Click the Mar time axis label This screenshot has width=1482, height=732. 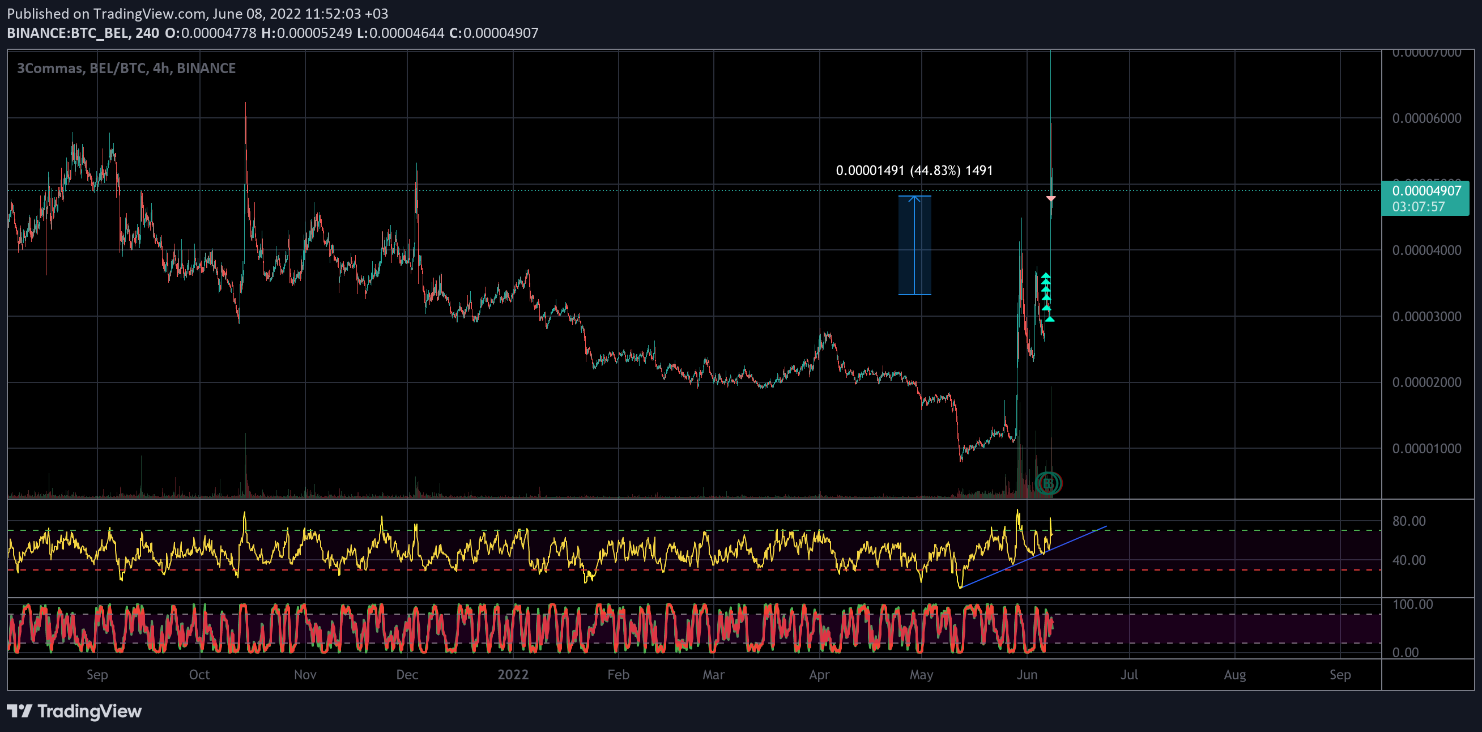pos(713,674)
